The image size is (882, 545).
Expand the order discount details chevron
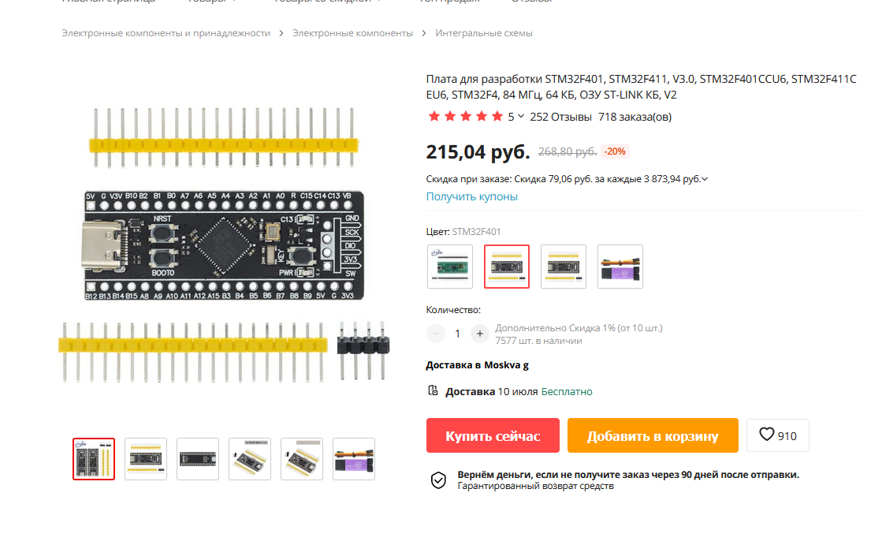[705, 179]
